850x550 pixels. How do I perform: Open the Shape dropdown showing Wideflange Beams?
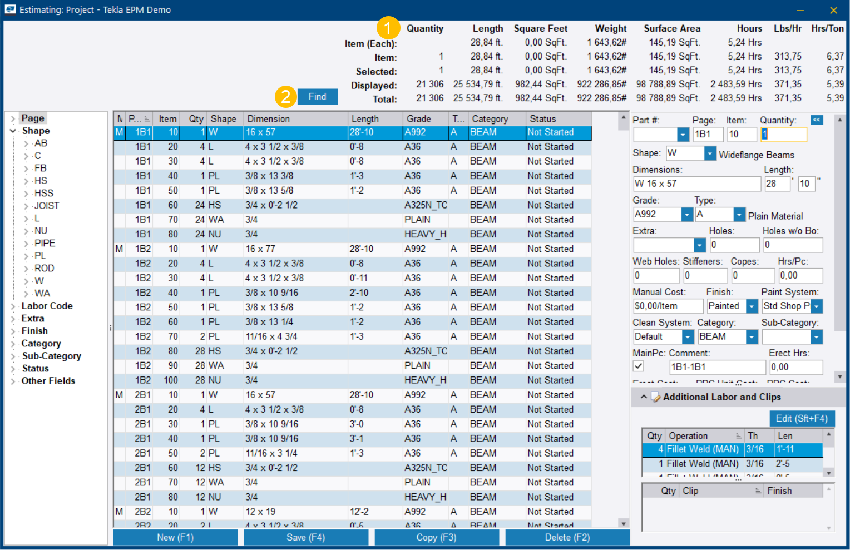pos(710,153)
